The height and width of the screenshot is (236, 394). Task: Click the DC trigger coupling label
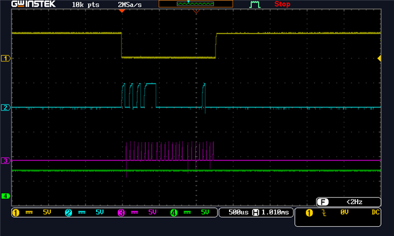point(376,213)
